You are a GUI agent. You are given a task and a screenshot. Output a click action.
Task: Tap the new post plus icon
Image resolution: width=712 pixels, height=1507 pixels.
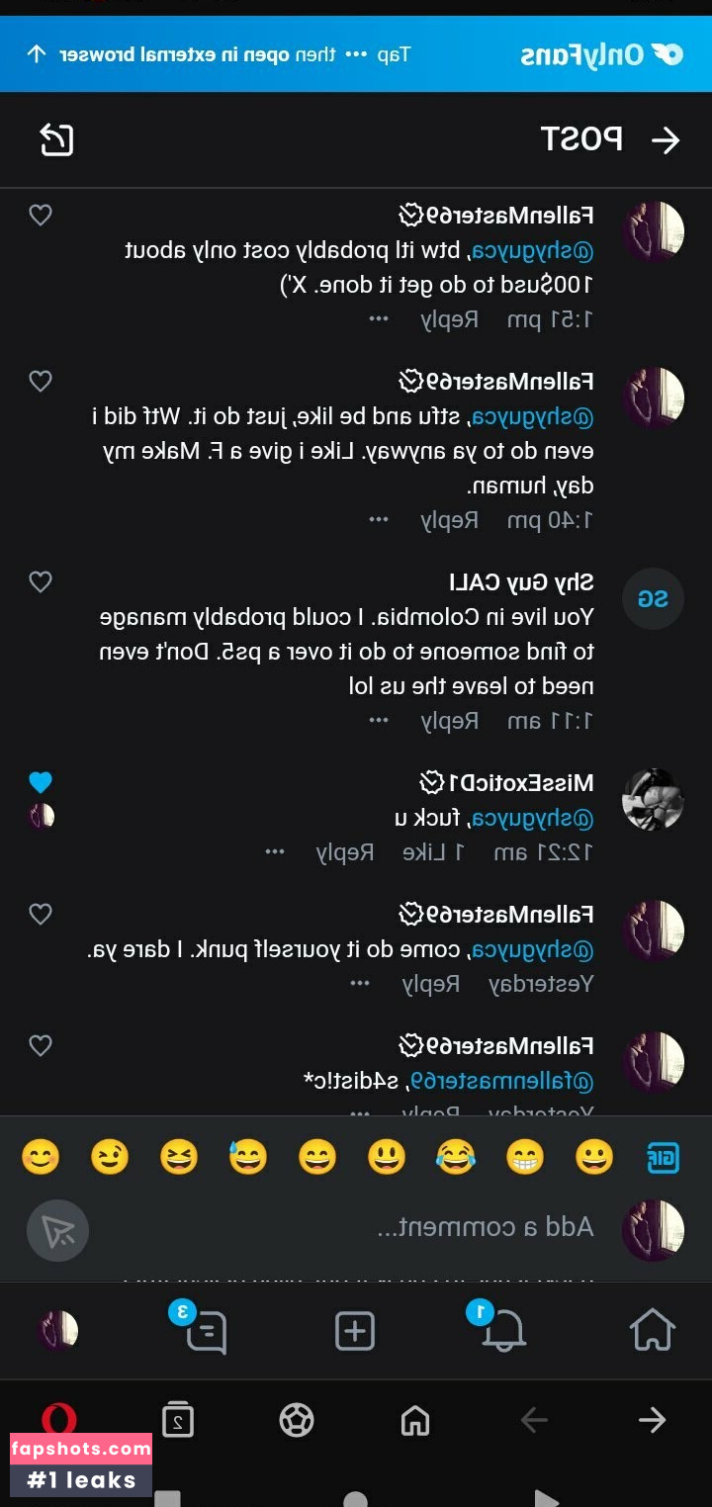tap(355, 1331)
